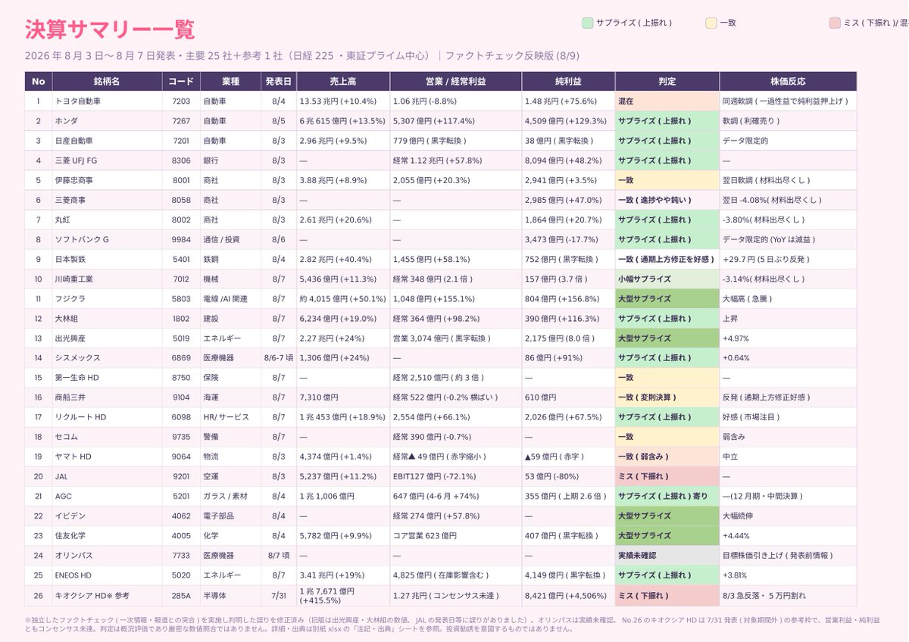This screenshot has width=909, height=642.
Task: Click the ガラス/素材 industry cell
Action: point(230,496)
